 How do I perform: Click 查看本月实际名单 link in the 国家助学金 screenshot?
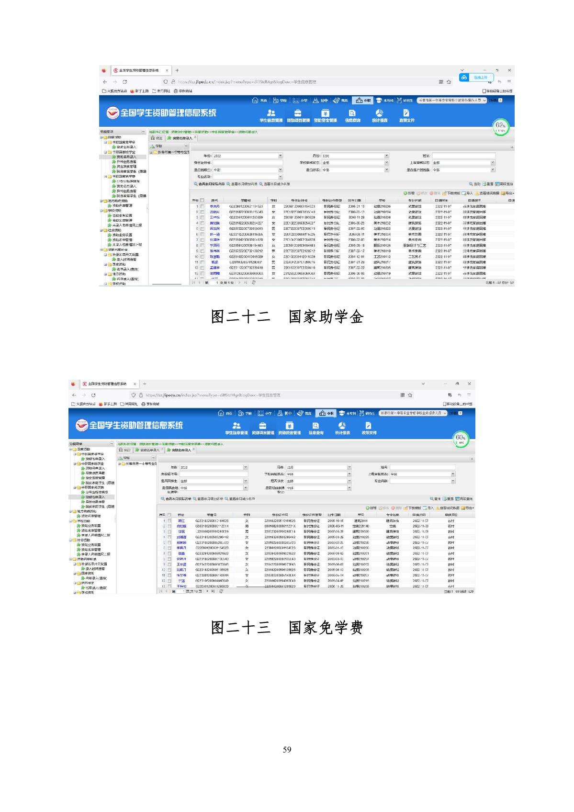209,184
